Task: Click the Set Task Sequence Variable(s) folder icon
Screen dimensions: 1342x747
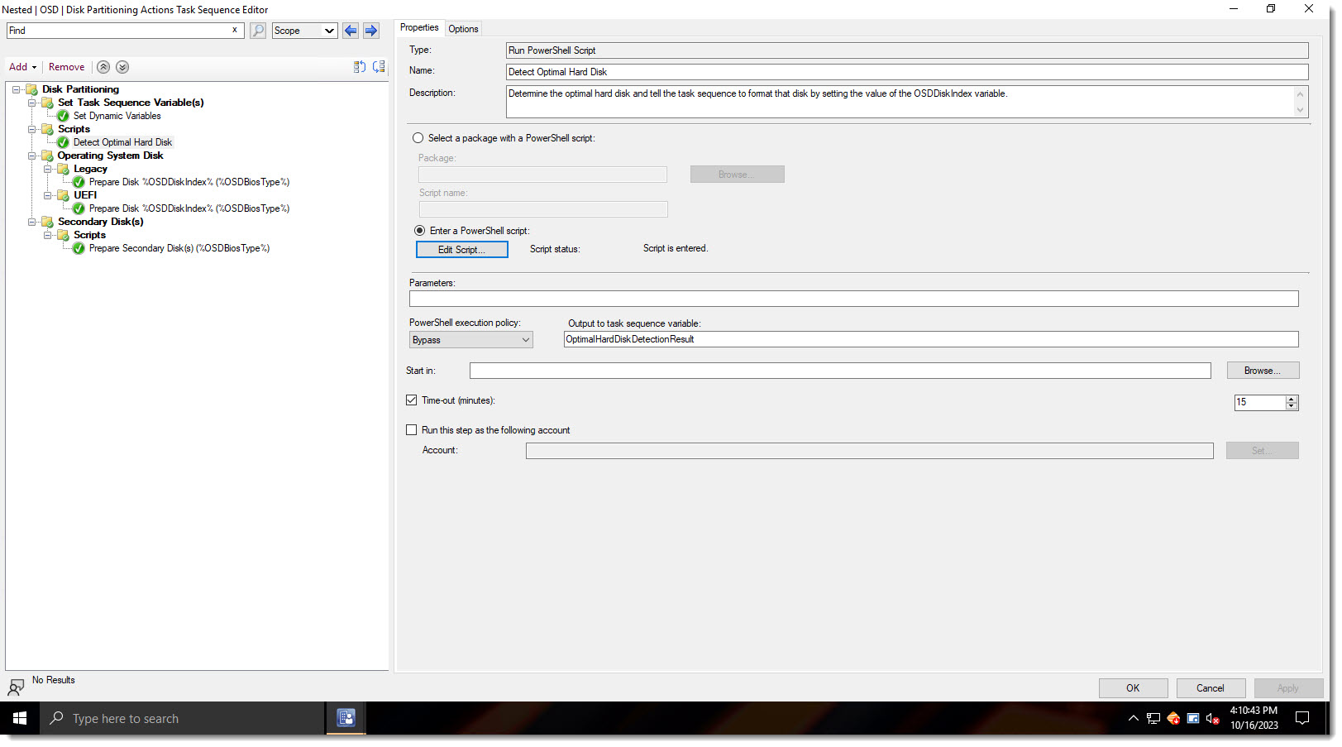Action: [47, 103]
